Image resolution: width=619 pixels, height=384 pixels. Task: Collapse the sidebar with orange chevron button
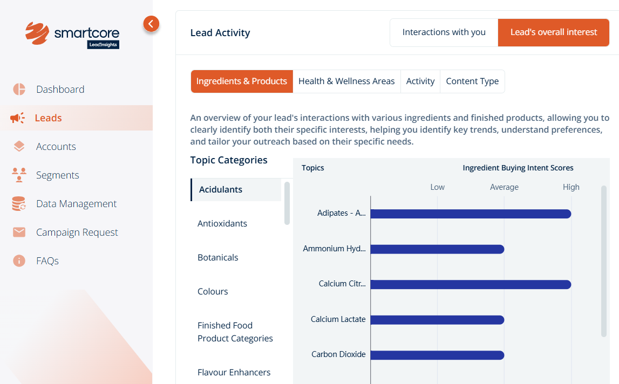(151, 24)
